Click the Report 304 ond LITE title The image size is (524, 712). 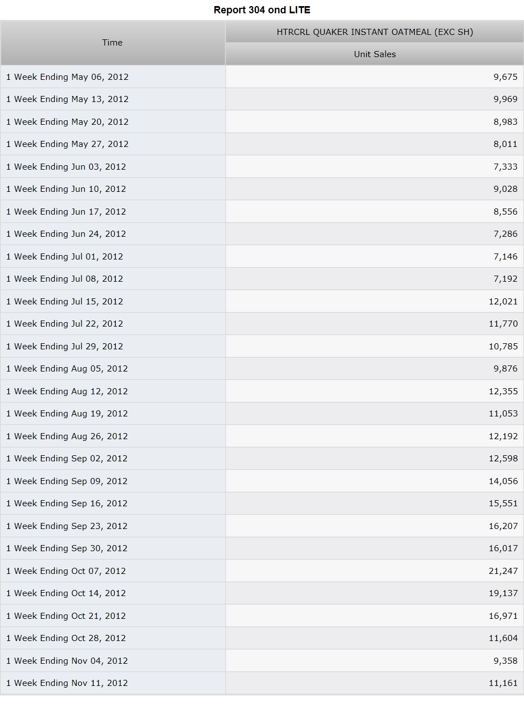[x=262, y=10]
